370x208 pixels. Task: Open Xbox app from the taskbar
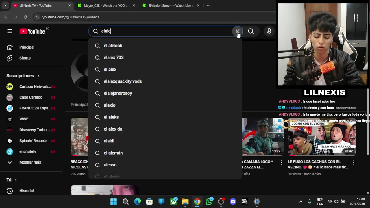(173, 201)
